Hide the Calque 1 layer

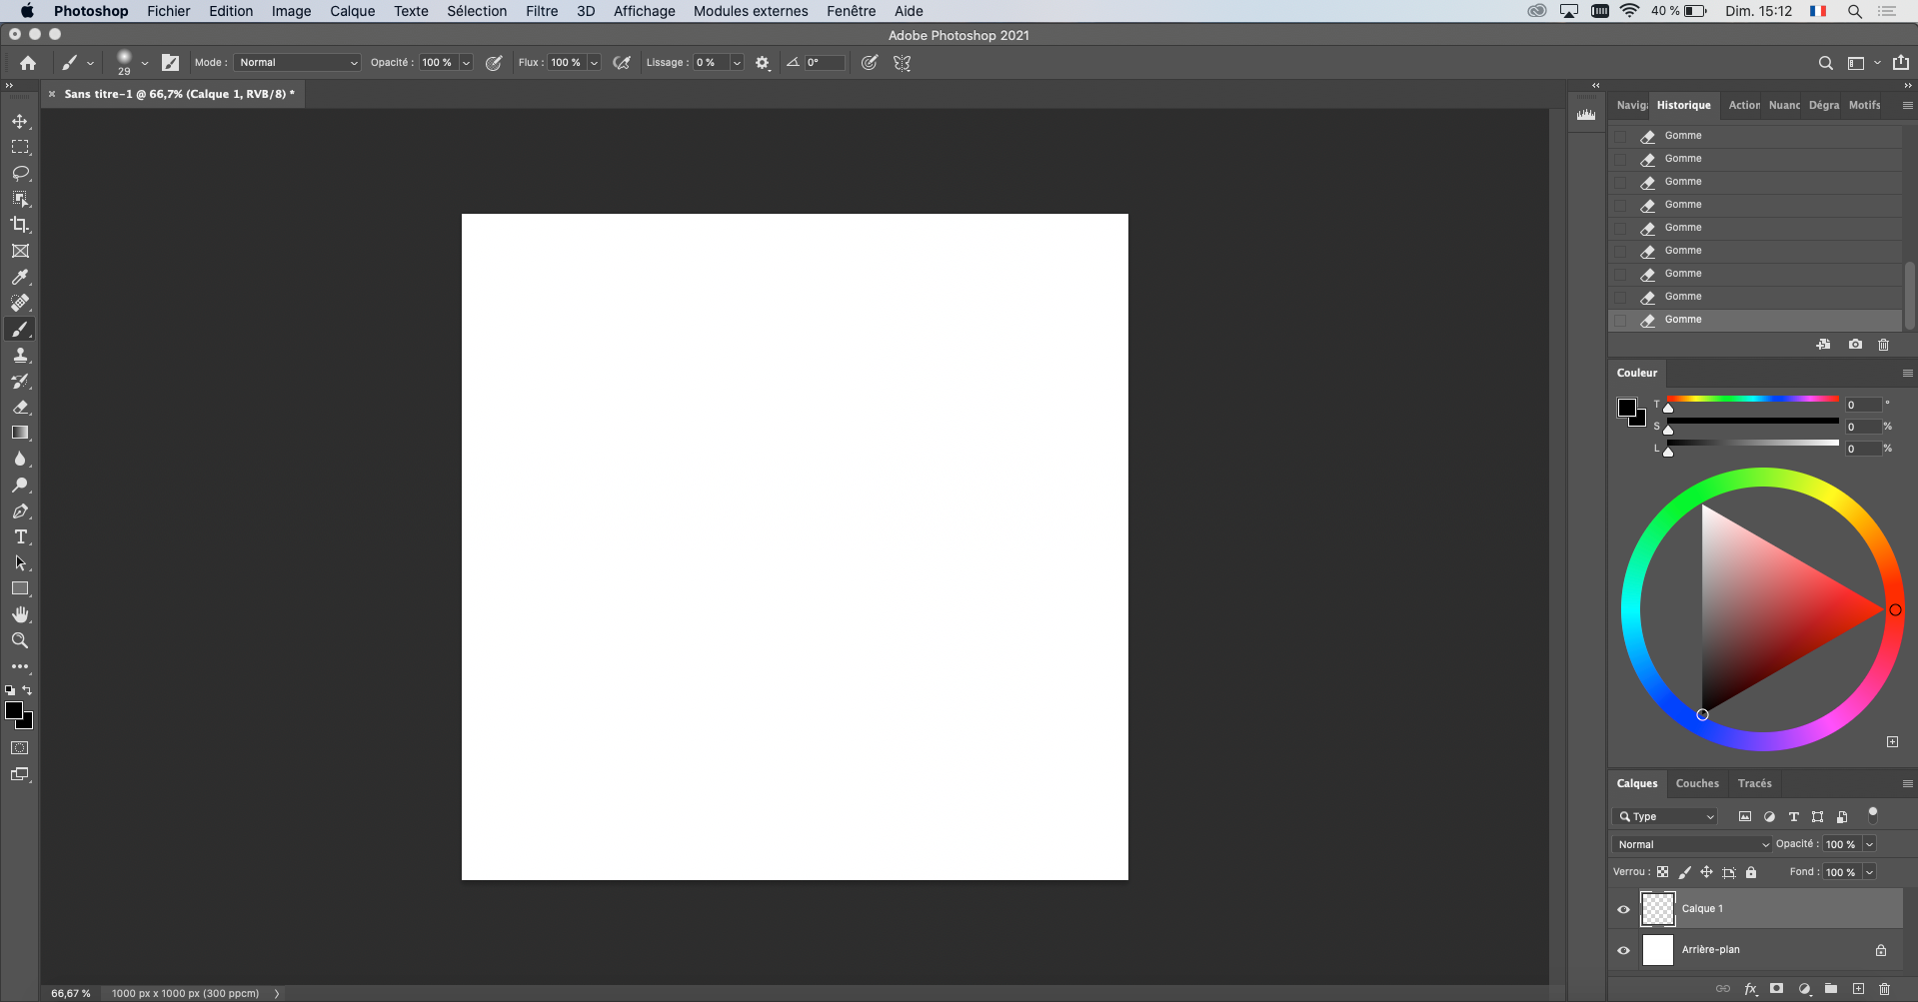[x=1623, y=909]
